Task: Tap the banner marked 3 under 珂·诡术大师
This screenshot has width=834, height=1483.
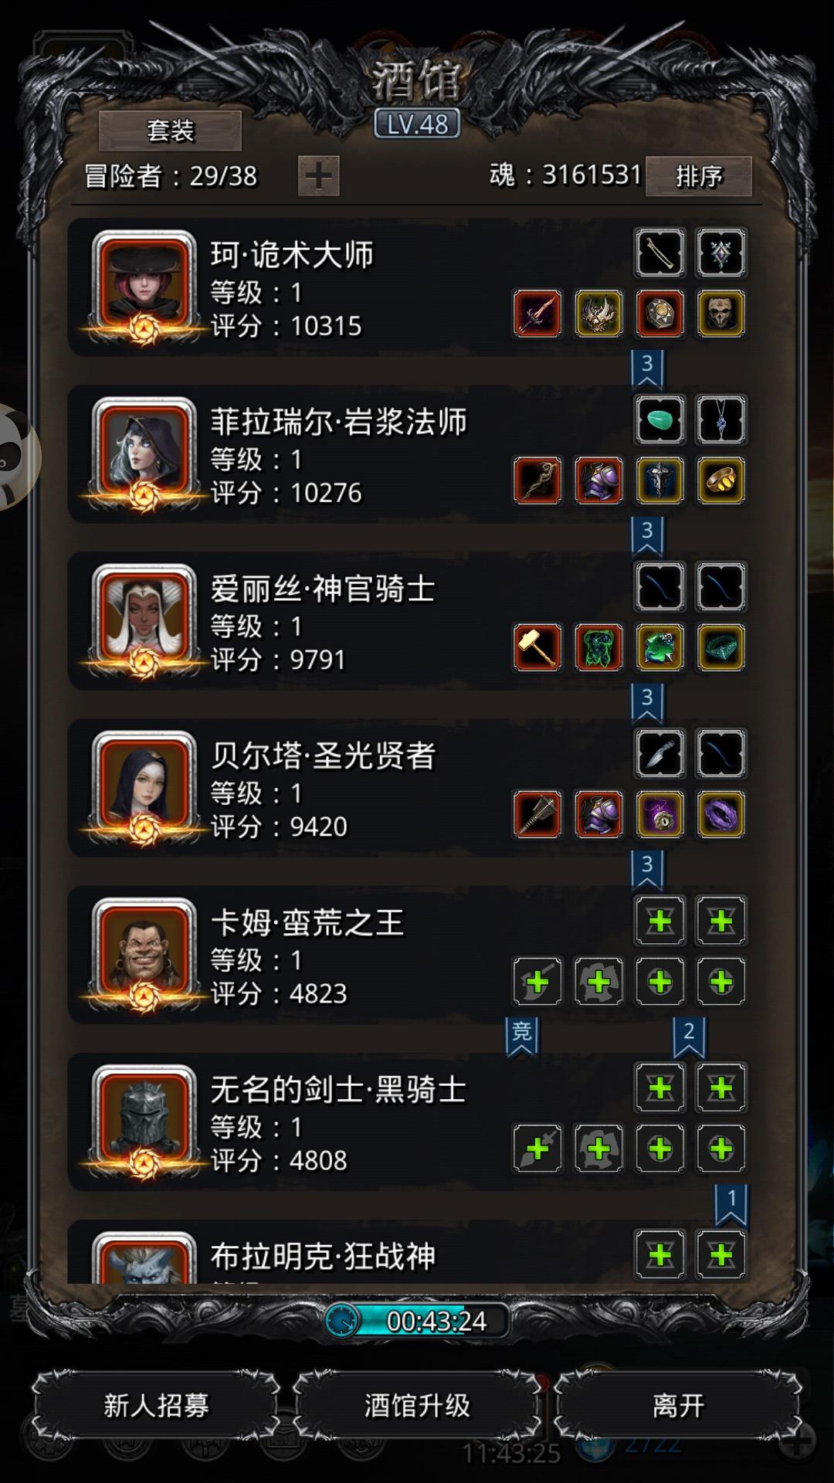Action: [x=647, y=367]
